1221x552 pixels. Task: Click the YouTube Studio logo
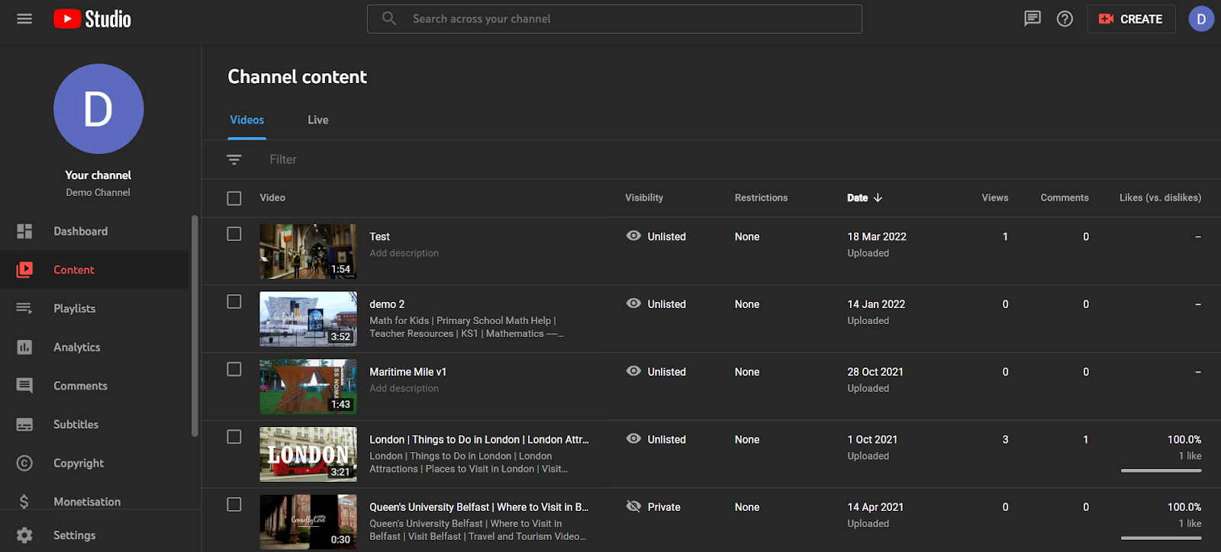click(92, 19)
